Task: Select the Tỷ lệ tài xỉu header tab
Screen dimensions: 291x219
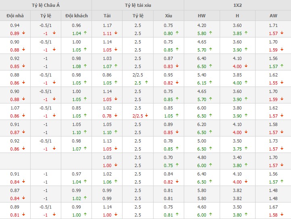Action: (x=137, y=5)
